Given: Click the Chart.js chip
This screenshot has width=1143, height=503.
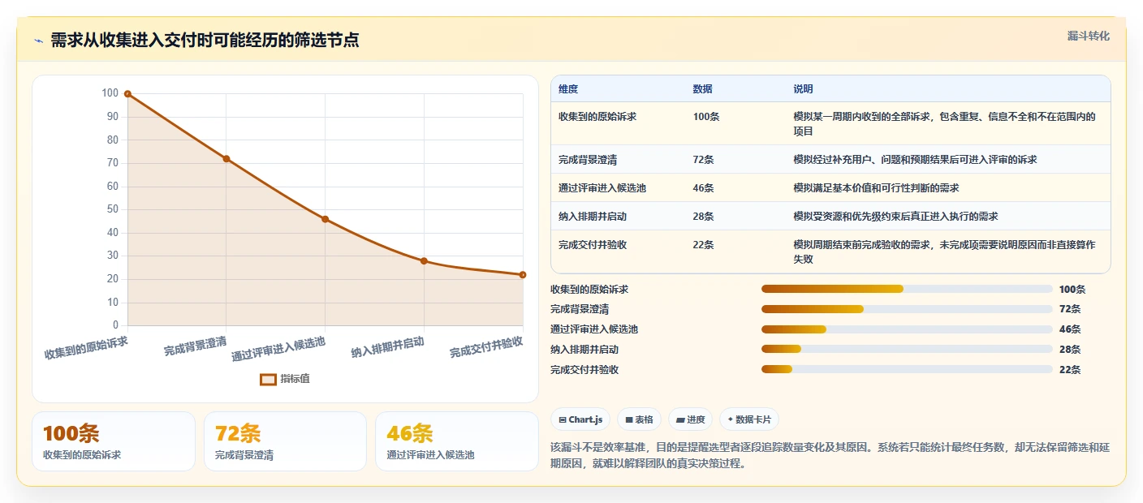Looking at the screenshot, I should (x=580, y=419).
